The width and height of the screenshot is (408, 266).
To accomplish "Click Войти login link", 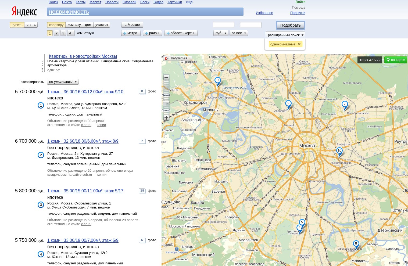I will coord(300,2).
